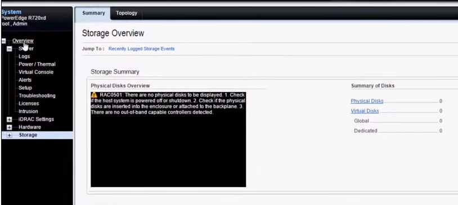Image resolution: width=458 pixels, height=205 pixels.
Task: Open Setup in the sidebar
Action: click(25, 88)
